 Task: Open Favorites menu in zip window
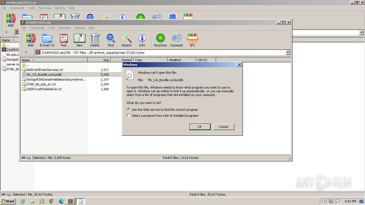click(x=65, y=28)
